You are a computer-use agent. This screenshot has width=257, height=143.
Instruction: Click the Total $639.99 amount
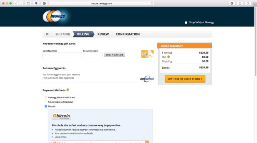(x=204, y=68)
